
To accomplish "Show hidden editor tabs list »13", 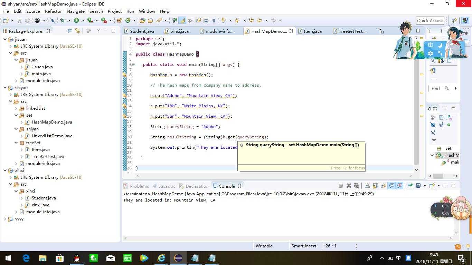I will tap(381, 31).
